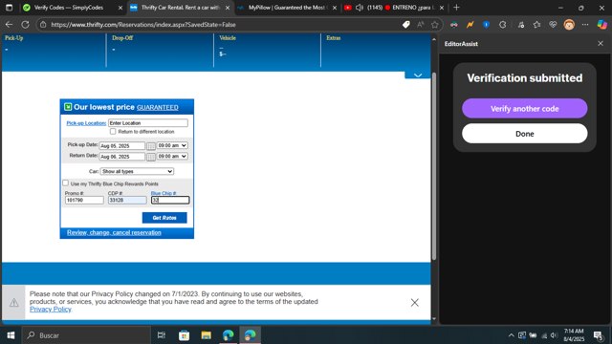Close the MyPillow tab

tap(335, 8)
